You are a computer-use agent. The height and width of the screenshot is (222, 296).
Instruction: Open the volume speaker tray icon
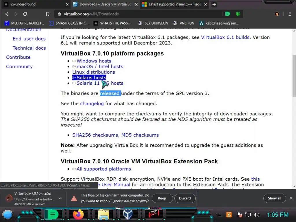click(x=257, y=215)
